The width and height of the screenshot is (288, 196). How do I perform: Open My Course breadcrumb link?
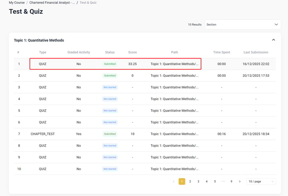tap(17, 3)
